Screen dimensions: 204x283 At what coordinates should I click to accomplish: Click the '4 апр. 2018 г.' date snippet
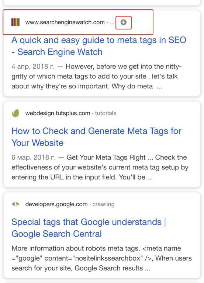33,66
